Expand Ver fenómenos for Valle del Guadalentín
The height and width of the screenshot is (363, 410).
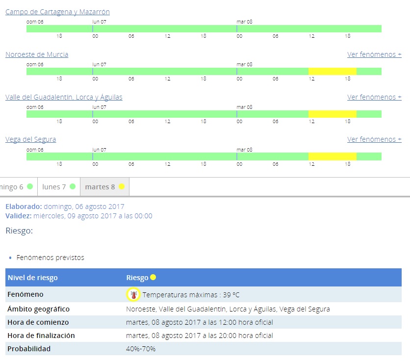[x=374, y=97]
